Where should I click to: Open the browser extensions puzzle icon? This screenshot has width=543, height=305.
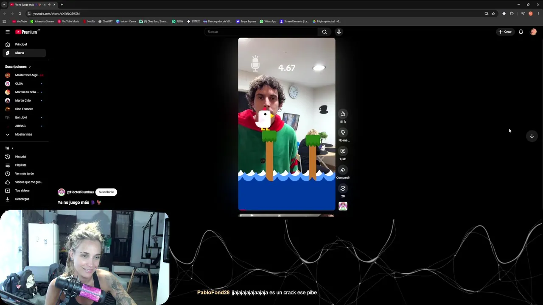(x=512, y=14)
